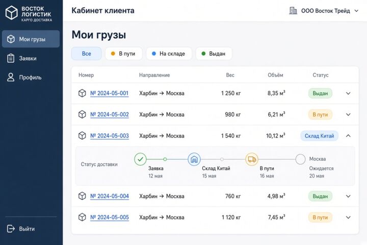Click the Восток Логистик cube logo
Viewport: 367px width, 245px height.
pos(11,13)
